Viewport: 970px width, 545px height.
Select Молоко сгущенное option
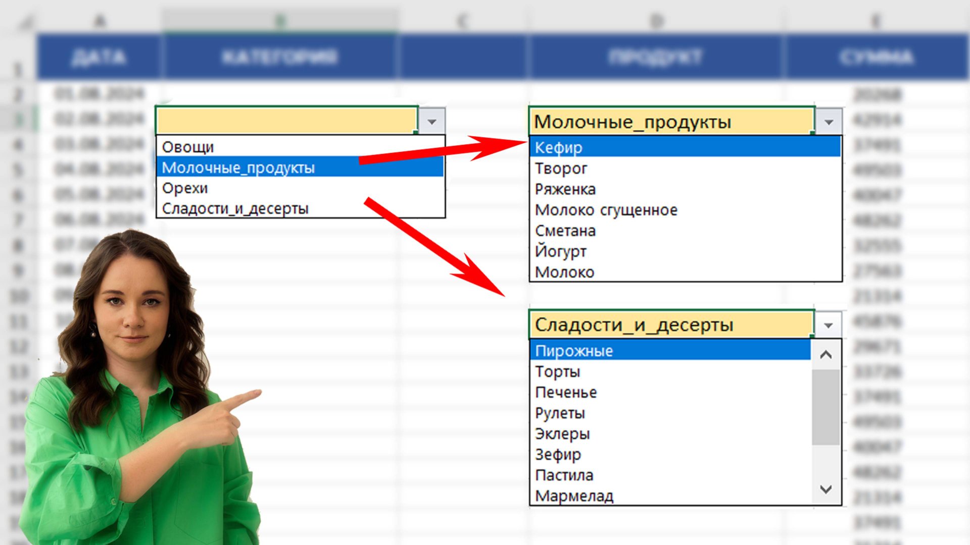(x=606, y=210)
